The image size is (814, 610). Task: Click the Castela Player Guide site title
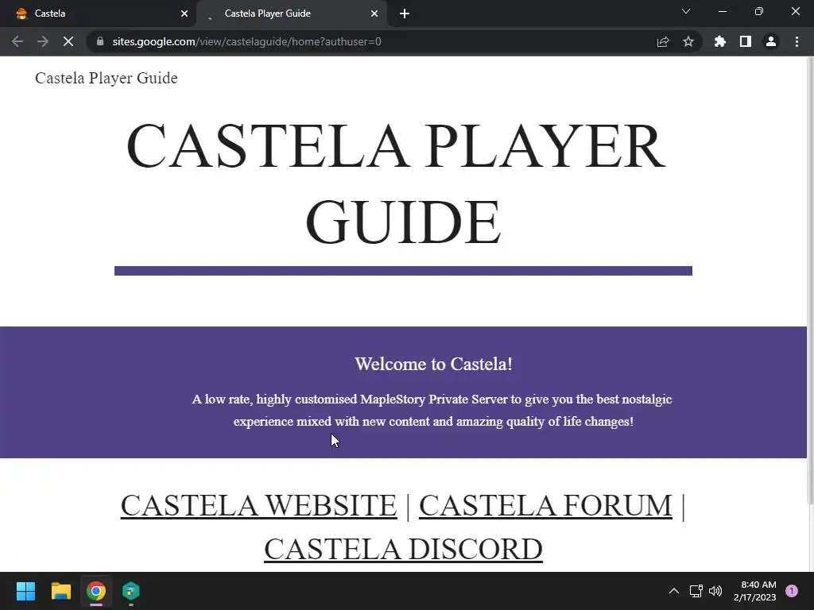tap(107, 78)
